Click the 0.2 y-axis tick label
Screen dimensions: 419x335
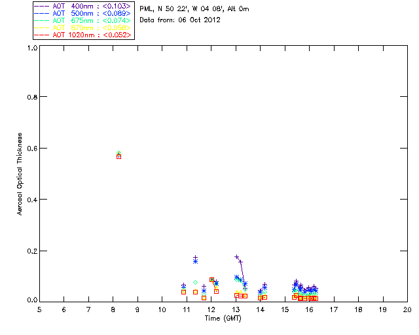pos(32,251)
